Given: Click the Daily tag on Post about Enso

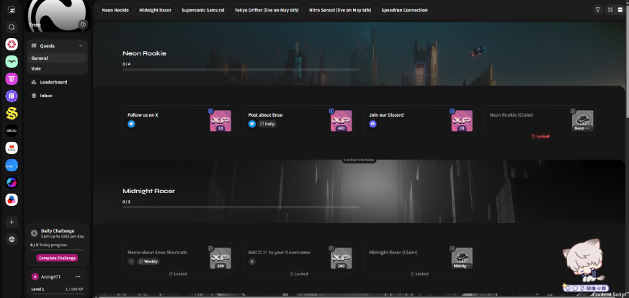Looking at the screenshot, I should coord(267,124).
